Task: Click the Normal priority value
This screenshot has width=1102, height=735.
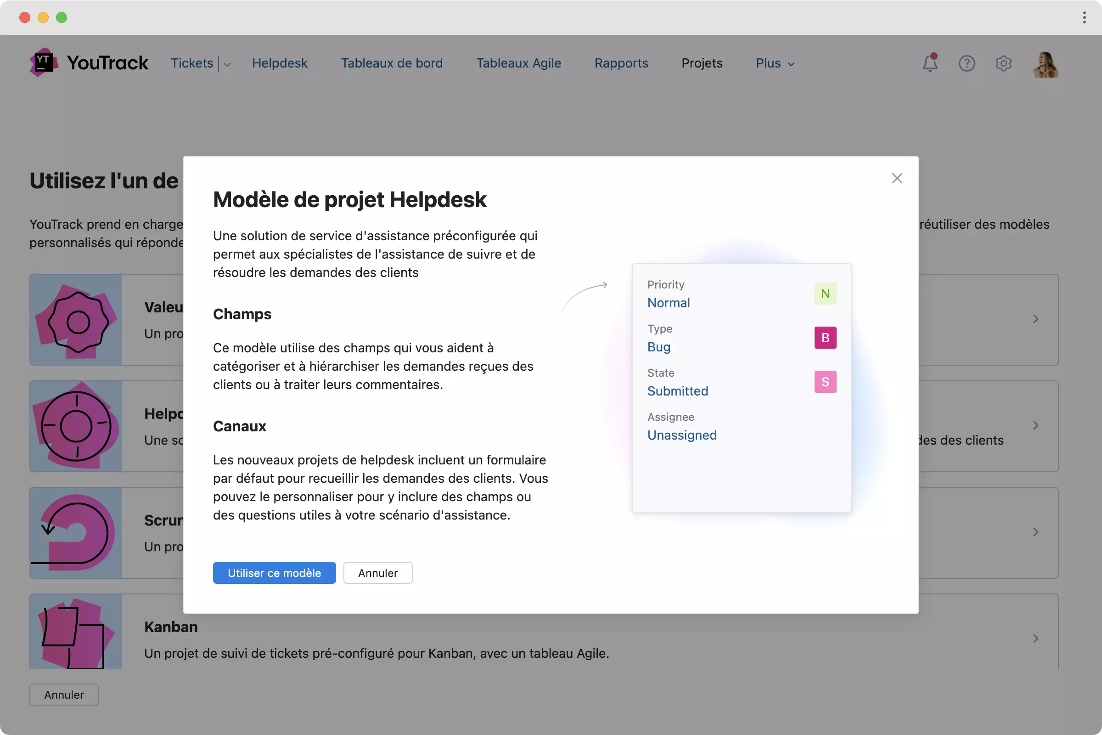Action: click(x=668, y=303)
